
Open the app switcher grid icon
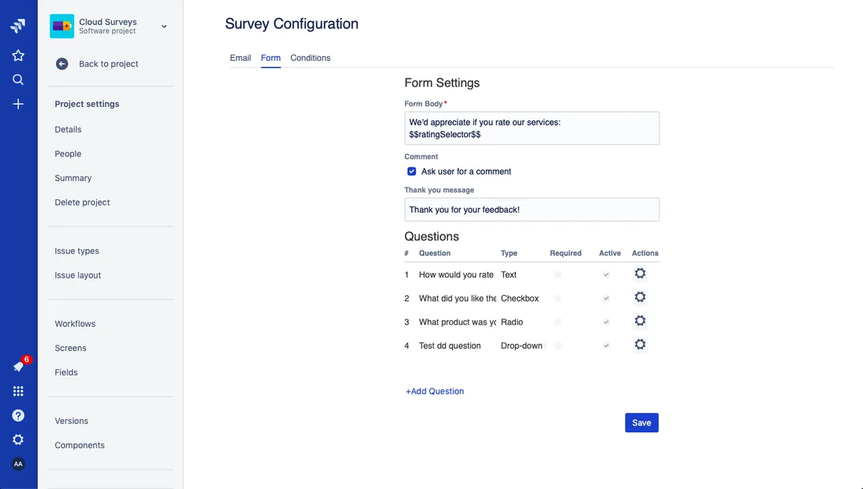pyautogui.click(x=18, y=391)
